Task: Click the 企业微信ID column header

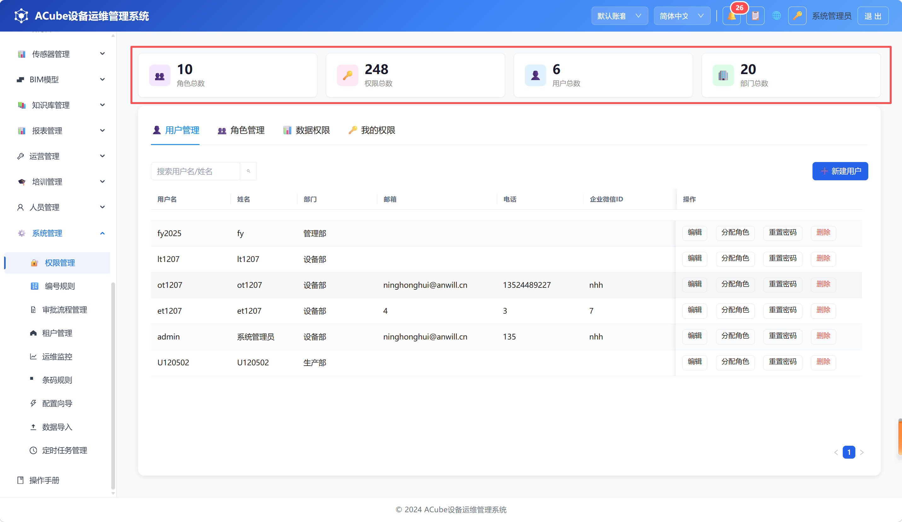Action: coord(606,199)
